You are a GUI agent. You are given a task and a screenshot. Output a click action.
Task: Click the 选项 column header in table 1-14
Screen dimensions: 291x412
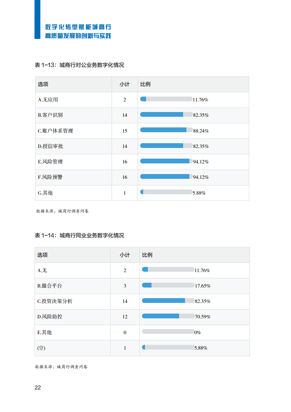pos(43,255)
